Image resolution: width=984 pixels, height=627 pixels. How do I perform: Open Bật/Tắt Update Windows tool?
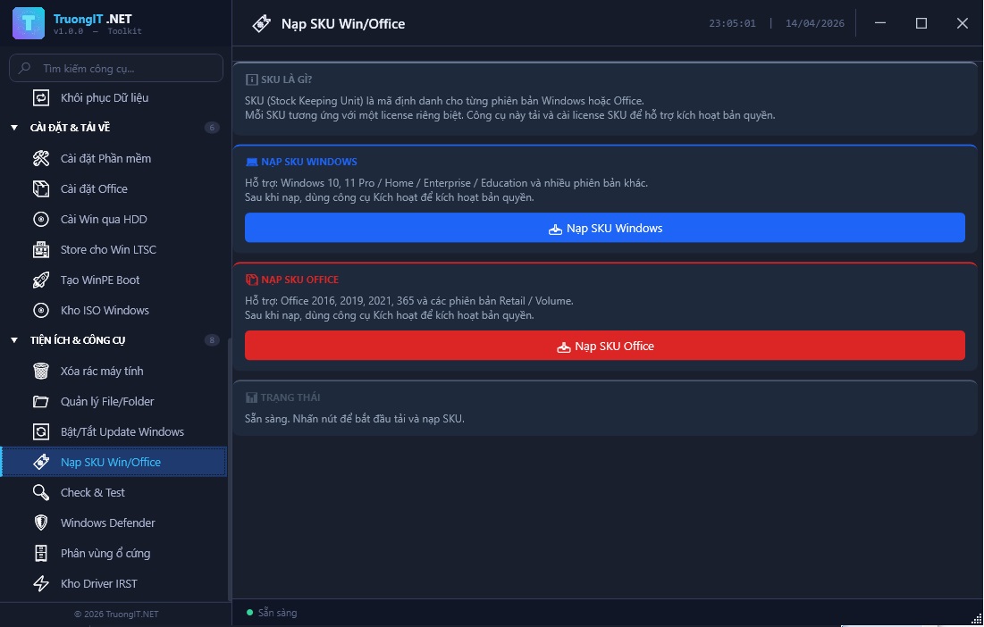[122, 432]
